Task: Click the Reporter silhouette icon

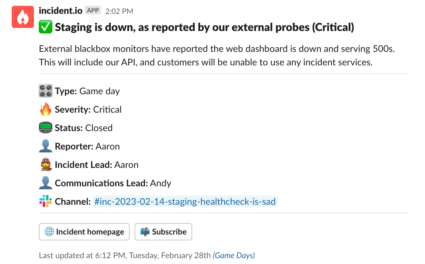Action: click(x=46, y=146)
